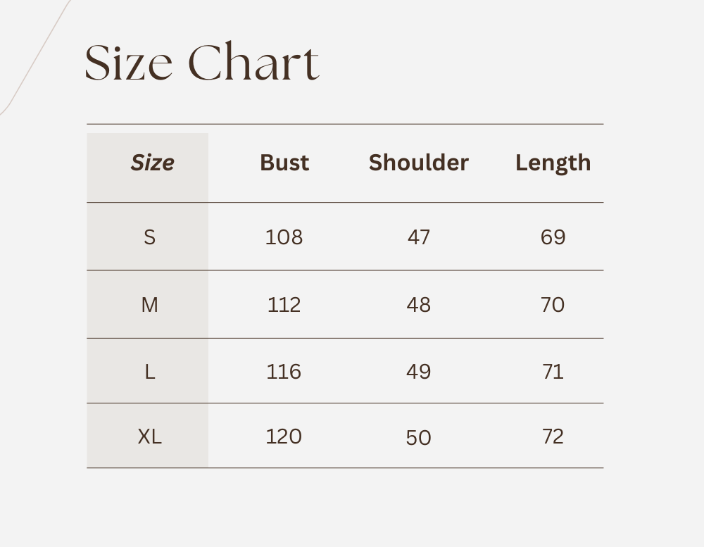Click shoulder value 50

coord(418,438)
